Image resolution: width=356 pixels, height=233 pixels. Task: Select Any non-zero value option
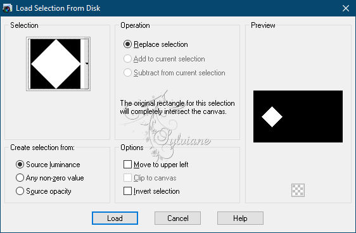(x=49, y=178)
